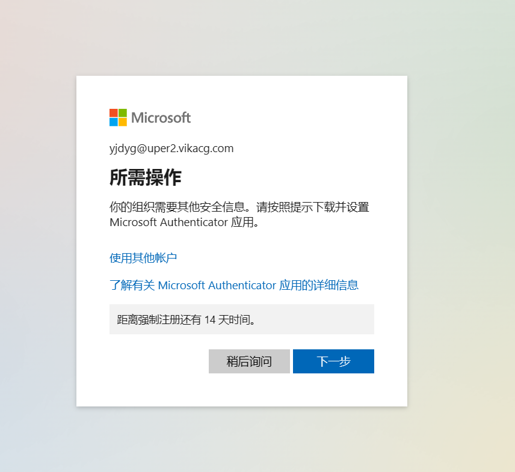Image resolution: width=515 pixels, height=472 pixels.
Task: Choose the 稍后询问 button
Action: 249,361
